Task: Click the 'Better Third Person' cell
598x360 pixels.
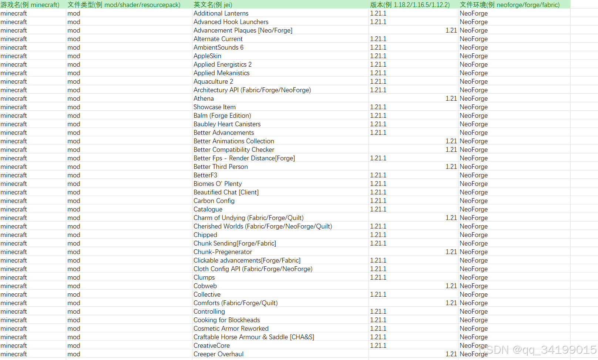Action: pos(280,167)
